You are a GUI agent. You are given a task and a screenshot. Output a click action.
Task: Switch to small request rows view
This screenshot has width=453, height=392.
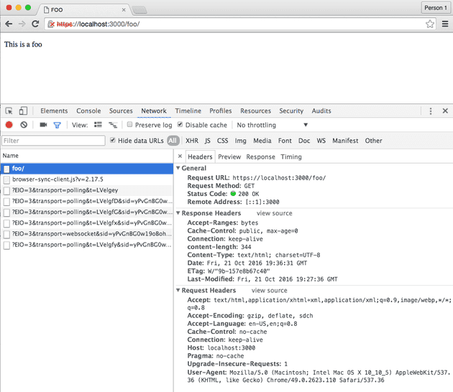click(x=113, y=125)
